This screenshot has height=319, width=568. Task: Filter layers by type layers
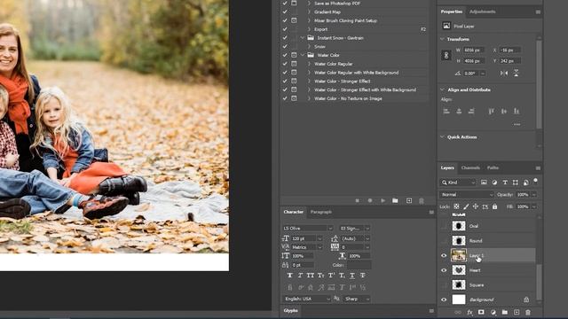click(x=505, y=183)
